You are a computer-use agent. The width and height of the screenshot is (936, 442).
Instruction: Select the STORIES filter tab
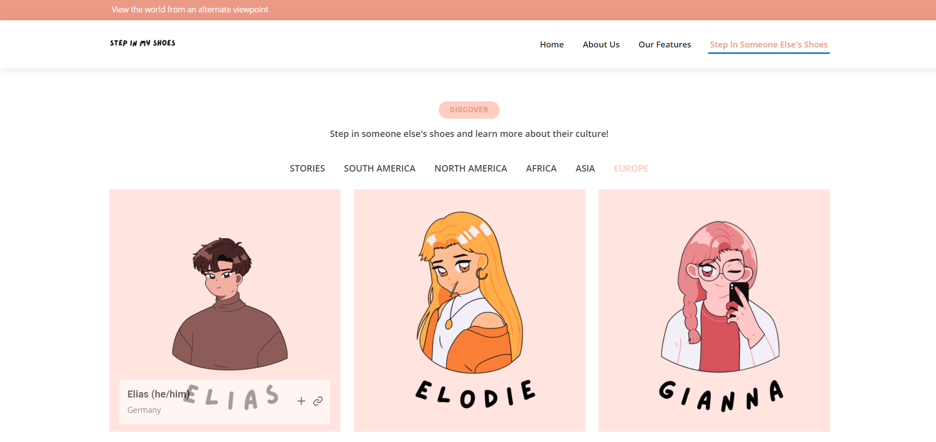click(307, 169)
